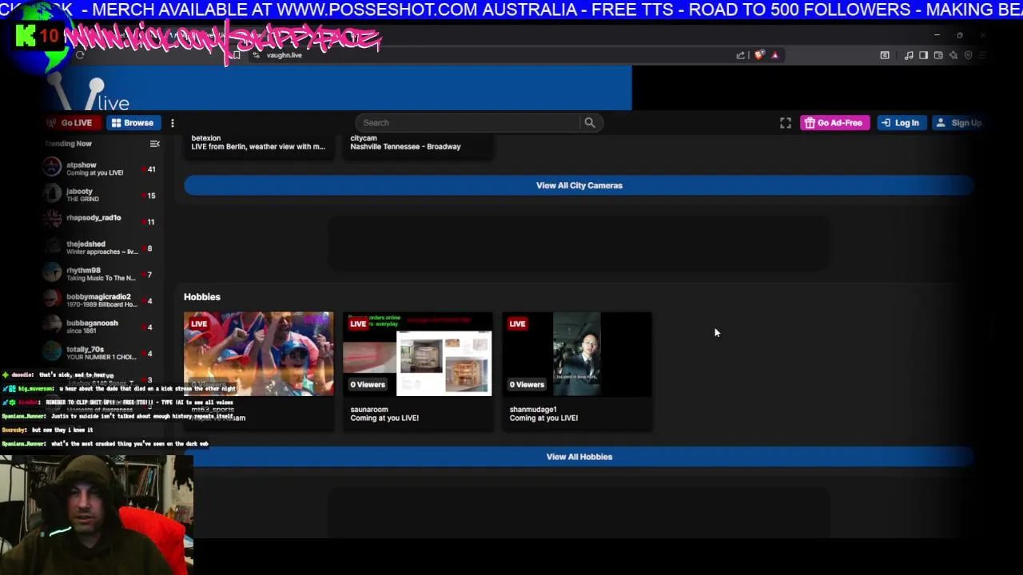Click the shanmudage1 channel name
Viewport: 1023px width, 575px height.
tap(533, 410)
